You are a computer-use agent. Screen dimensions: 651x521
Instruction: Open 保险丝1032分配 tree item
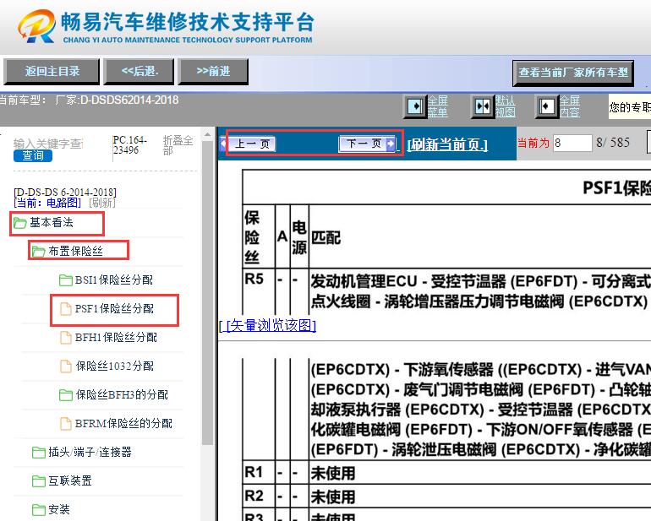(x=115, y=366)
